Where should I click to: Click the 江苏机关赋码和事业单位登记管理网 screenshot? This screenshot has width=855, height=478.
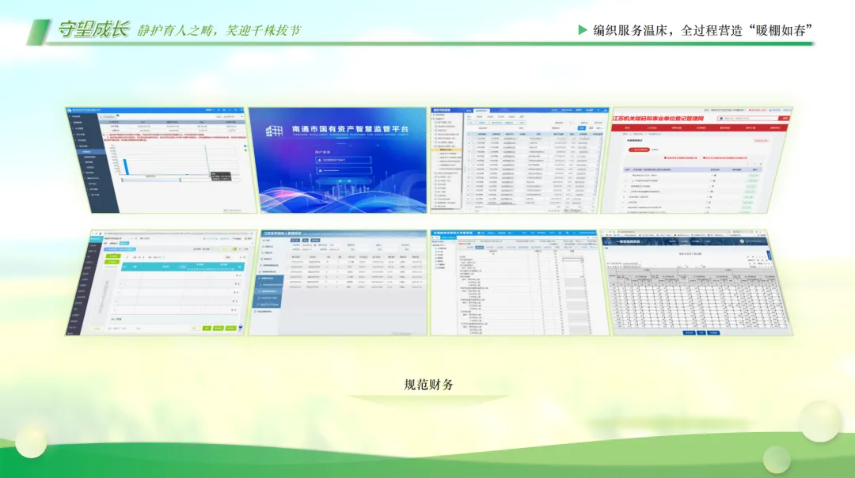[697, 160]
